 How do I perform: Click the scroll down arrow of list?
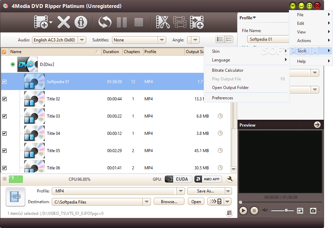[x=234, y=169]
